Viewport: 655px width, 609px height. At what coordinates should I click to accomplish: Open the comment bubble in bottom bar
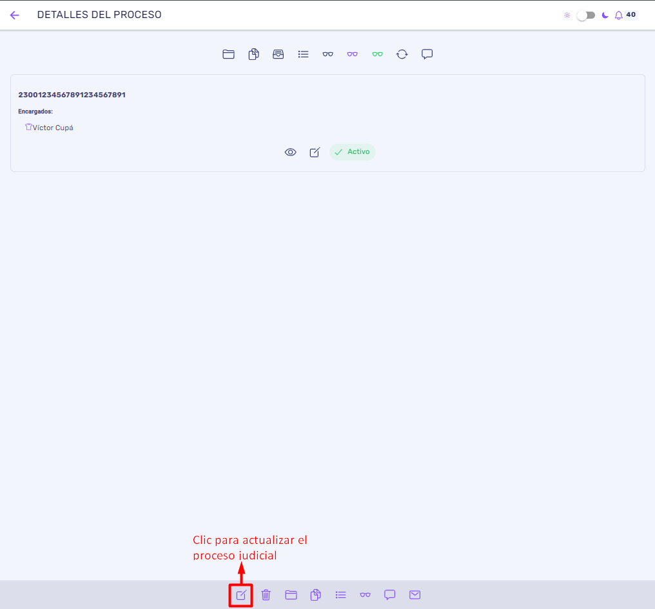[390, 595]
